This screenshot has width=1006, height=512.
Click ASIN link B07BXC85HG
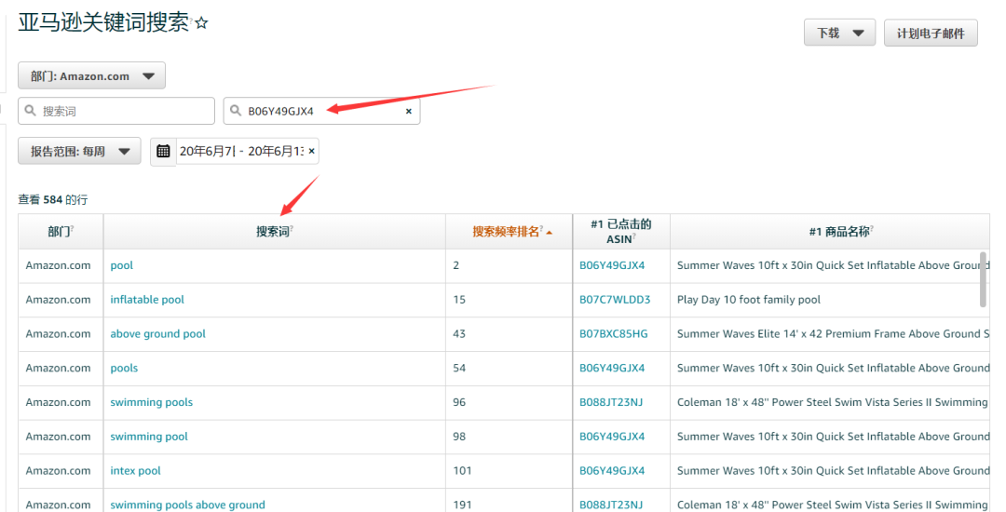(x=613, y=334)
